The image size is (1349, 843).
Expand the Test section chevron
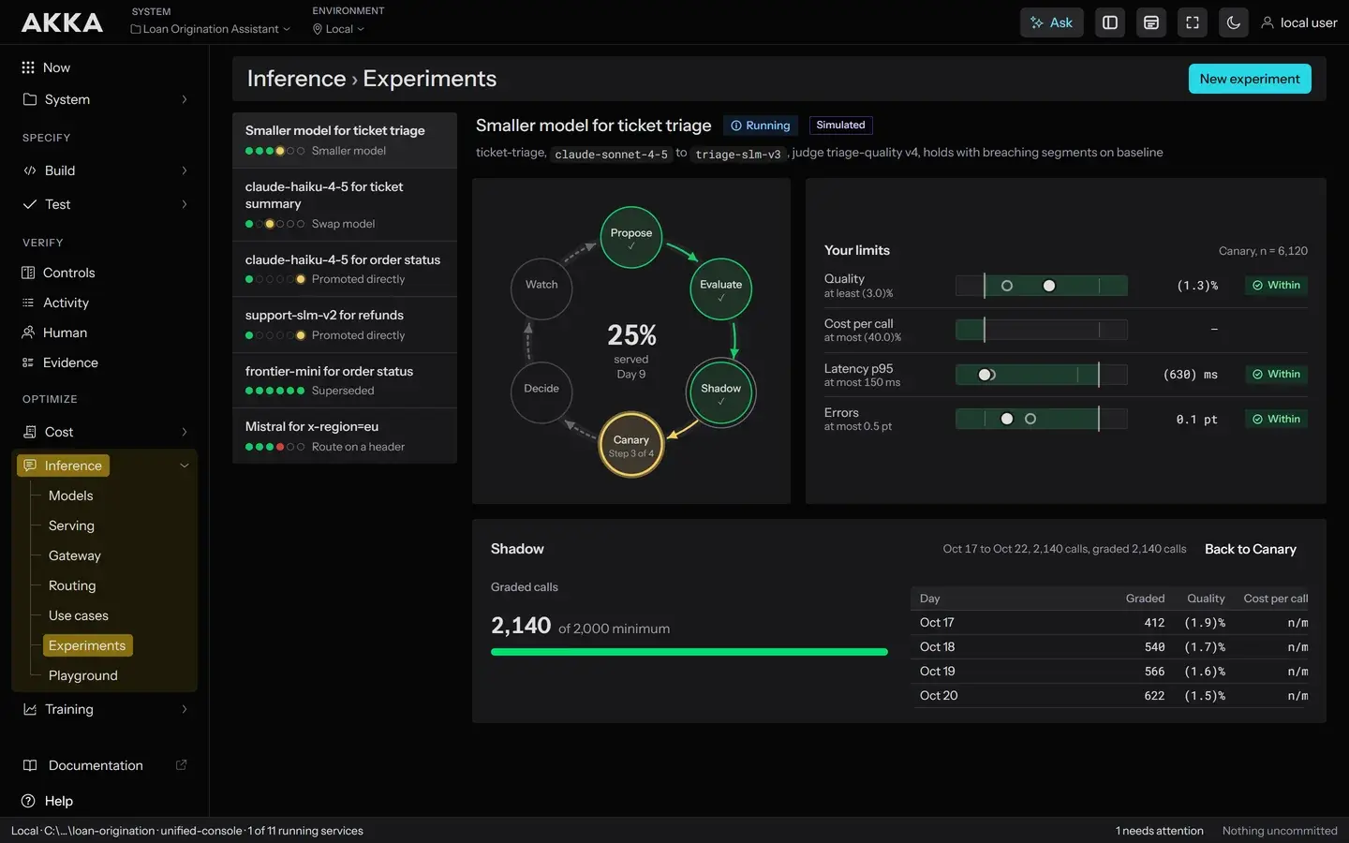(x=185, y=204)
